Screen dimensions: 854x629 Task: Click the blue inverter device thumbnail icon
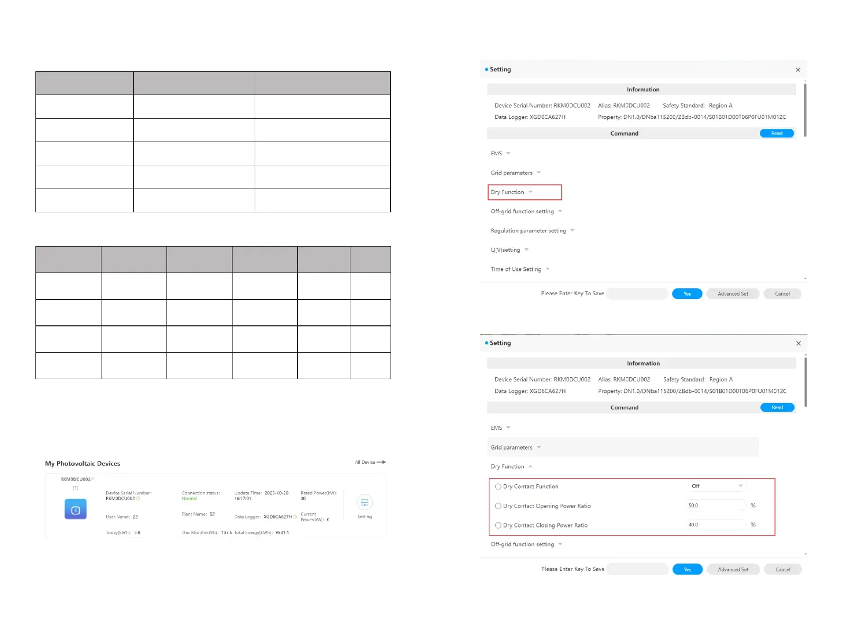(76, 510)
